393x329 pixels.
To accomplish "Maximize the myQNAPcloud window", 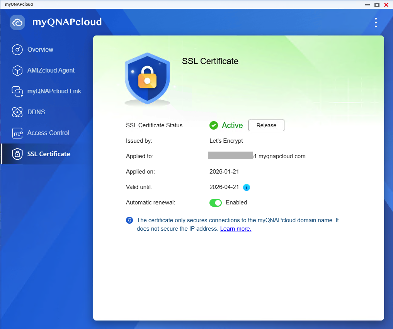I will click(x=377, y=5).
